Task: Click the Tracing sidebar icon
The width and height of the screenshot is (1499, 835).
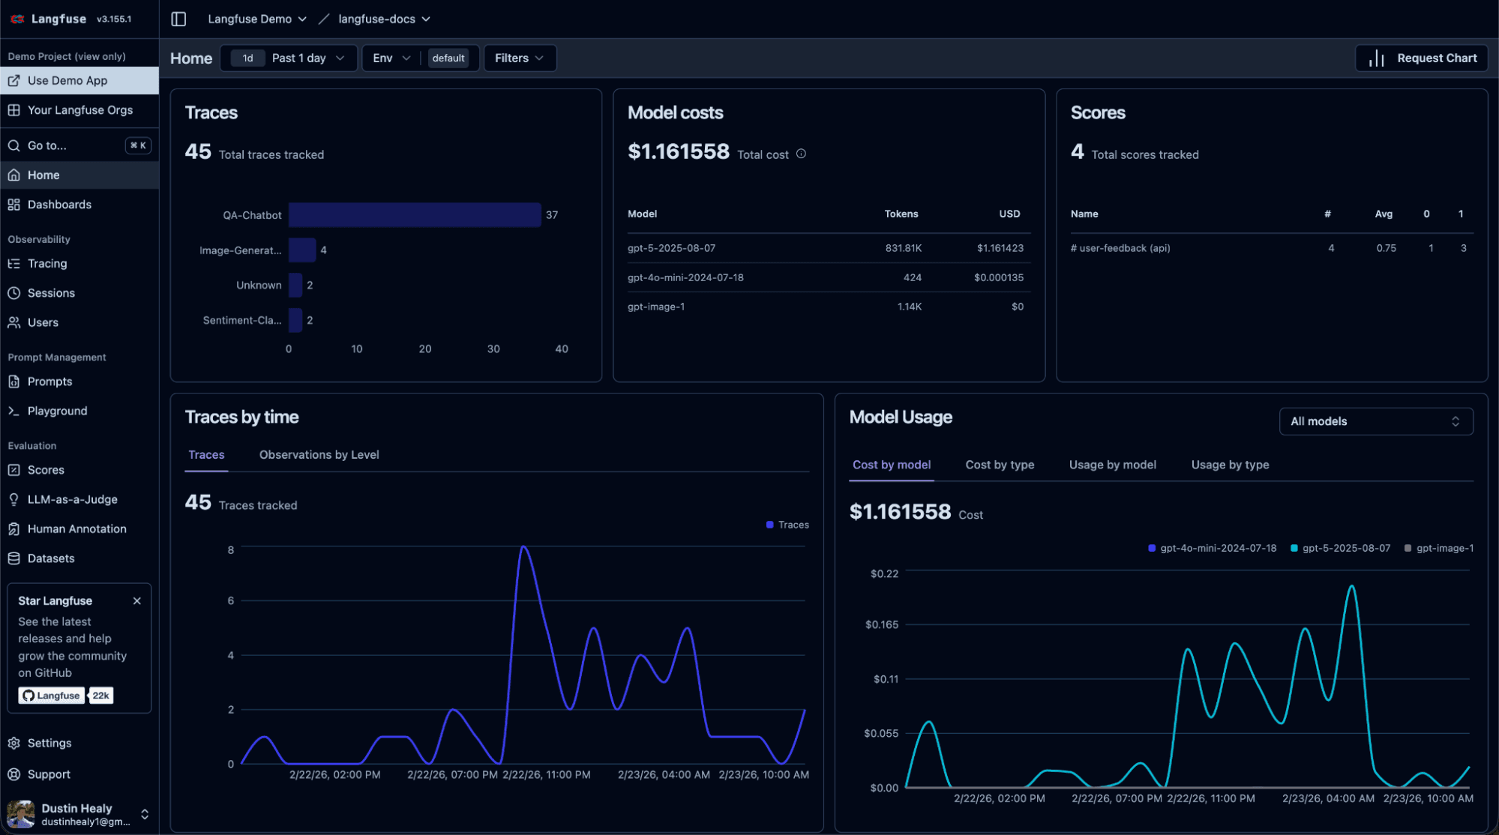Action: tap(13, 264)
